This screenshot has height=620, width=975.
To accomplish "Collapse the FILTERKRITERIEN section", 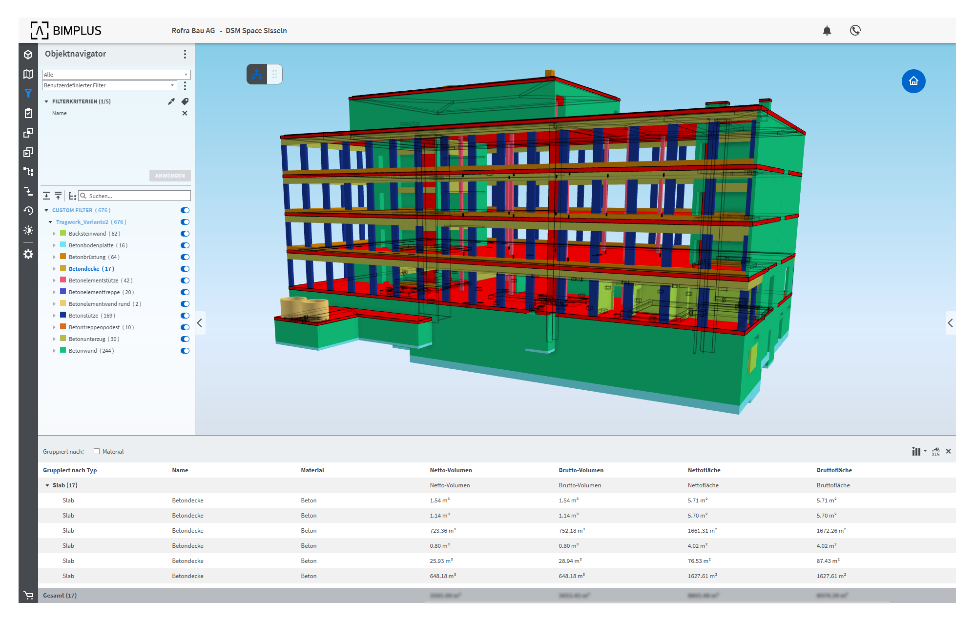I will [46, 101].
